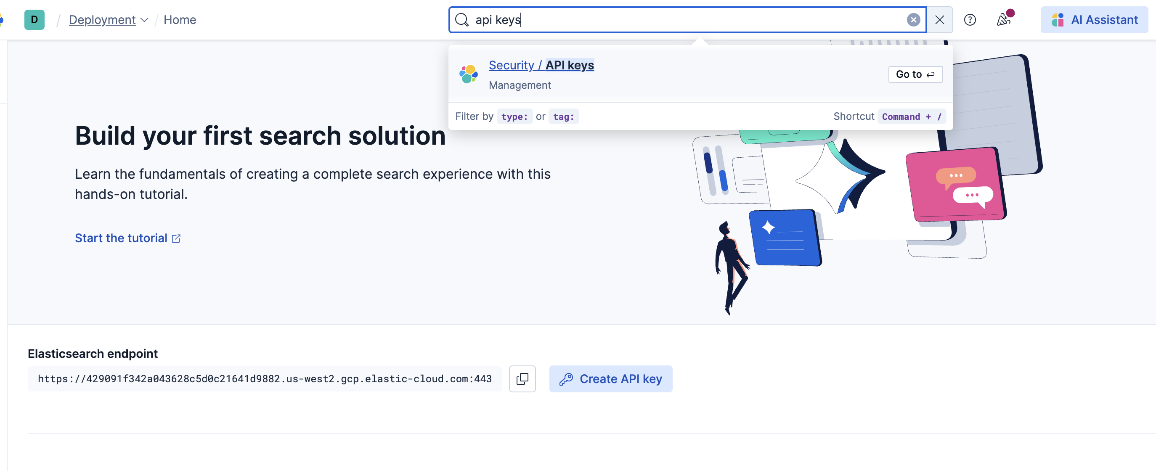Open help via the question mark icon
This screenshot has width=1156, height=471.
coord(970,20)
